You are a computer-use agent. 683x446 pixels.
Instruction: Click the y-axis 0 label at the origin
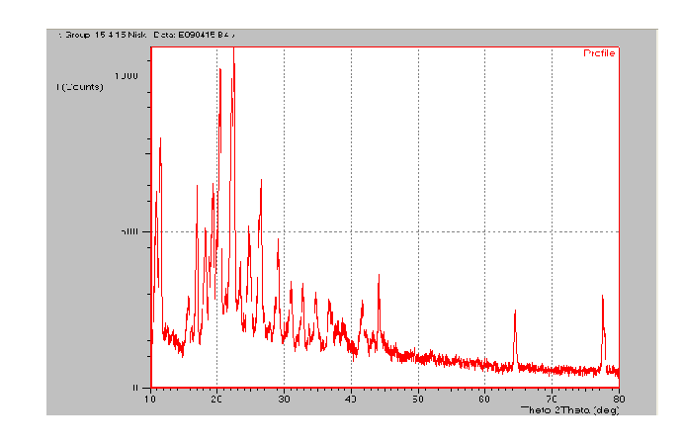click(x=136, y=388)
